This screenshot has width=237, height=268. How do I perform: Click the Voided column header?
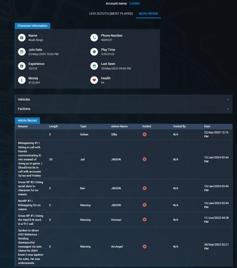(x=147, y=126)
